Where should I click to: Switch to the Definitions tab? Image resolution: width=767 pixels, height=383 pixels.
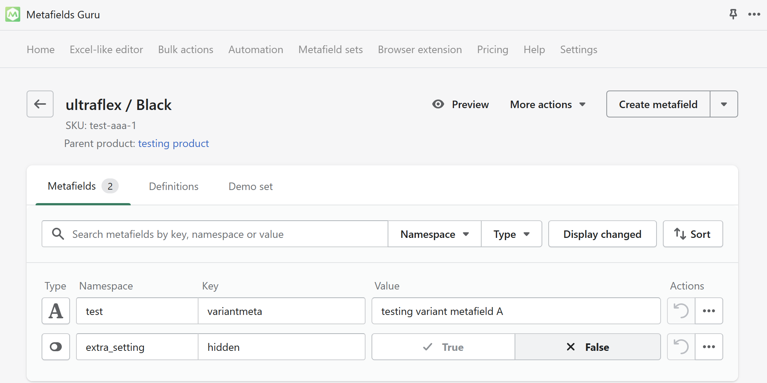pos(174,186)
